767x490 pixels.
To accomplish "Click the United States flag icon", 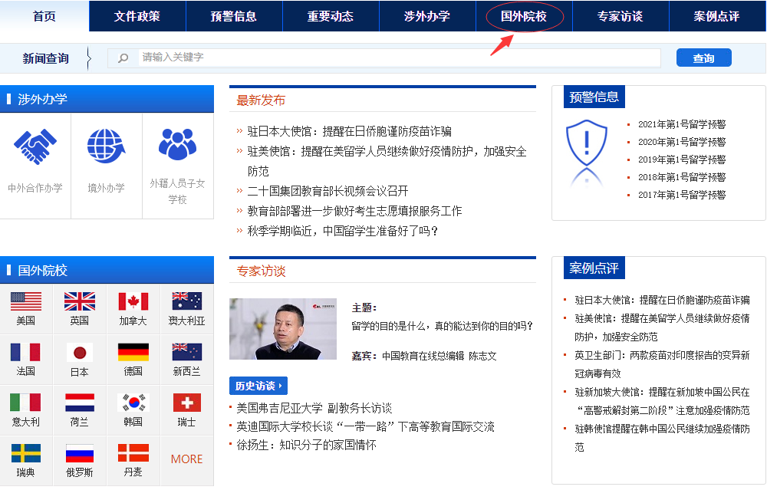I will (26, 301).
